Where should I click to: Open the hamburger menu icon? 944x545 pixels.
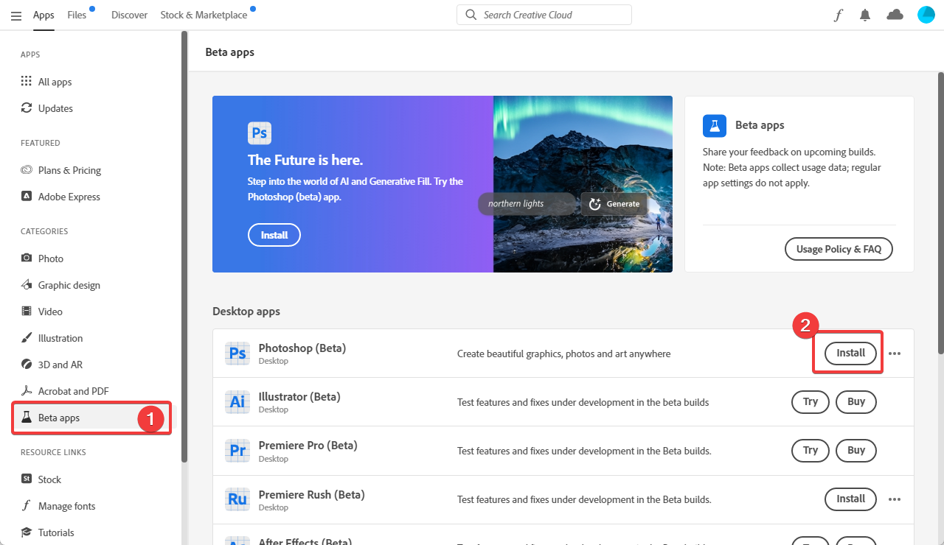point(16,15)
